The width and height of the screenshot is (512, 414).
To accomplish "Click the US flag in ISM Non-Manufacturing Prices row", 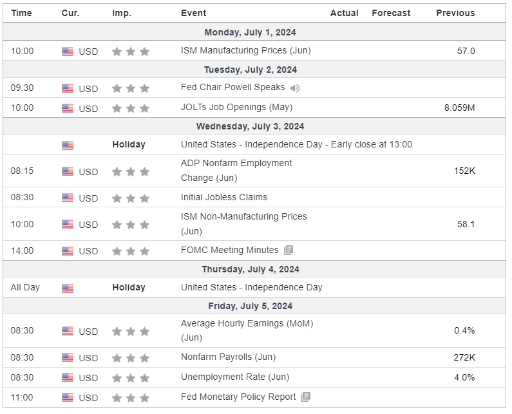I will click(68, 224).
